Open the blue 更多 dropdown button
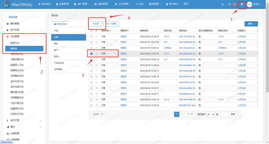This screenshot has width=269, height=144. point(251,24)
